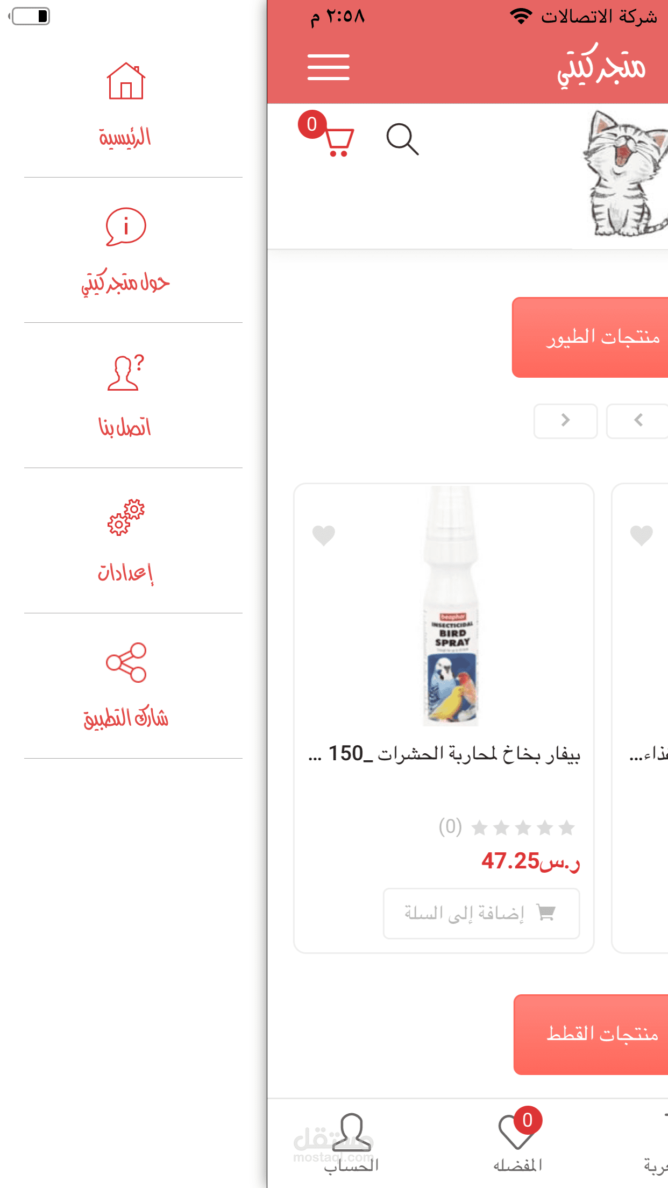Click the متجر كيتي logo title
This screenshot has height=1188, width=668.
click(601, 67)
